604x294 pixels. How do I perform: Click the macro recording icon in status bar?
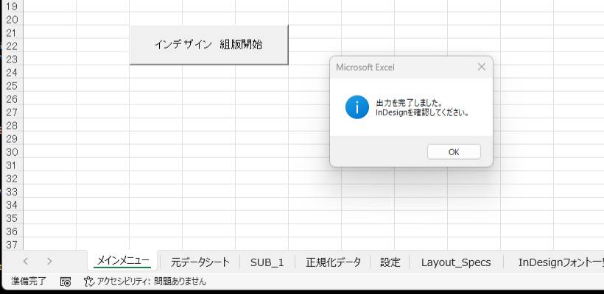point(66,282)
